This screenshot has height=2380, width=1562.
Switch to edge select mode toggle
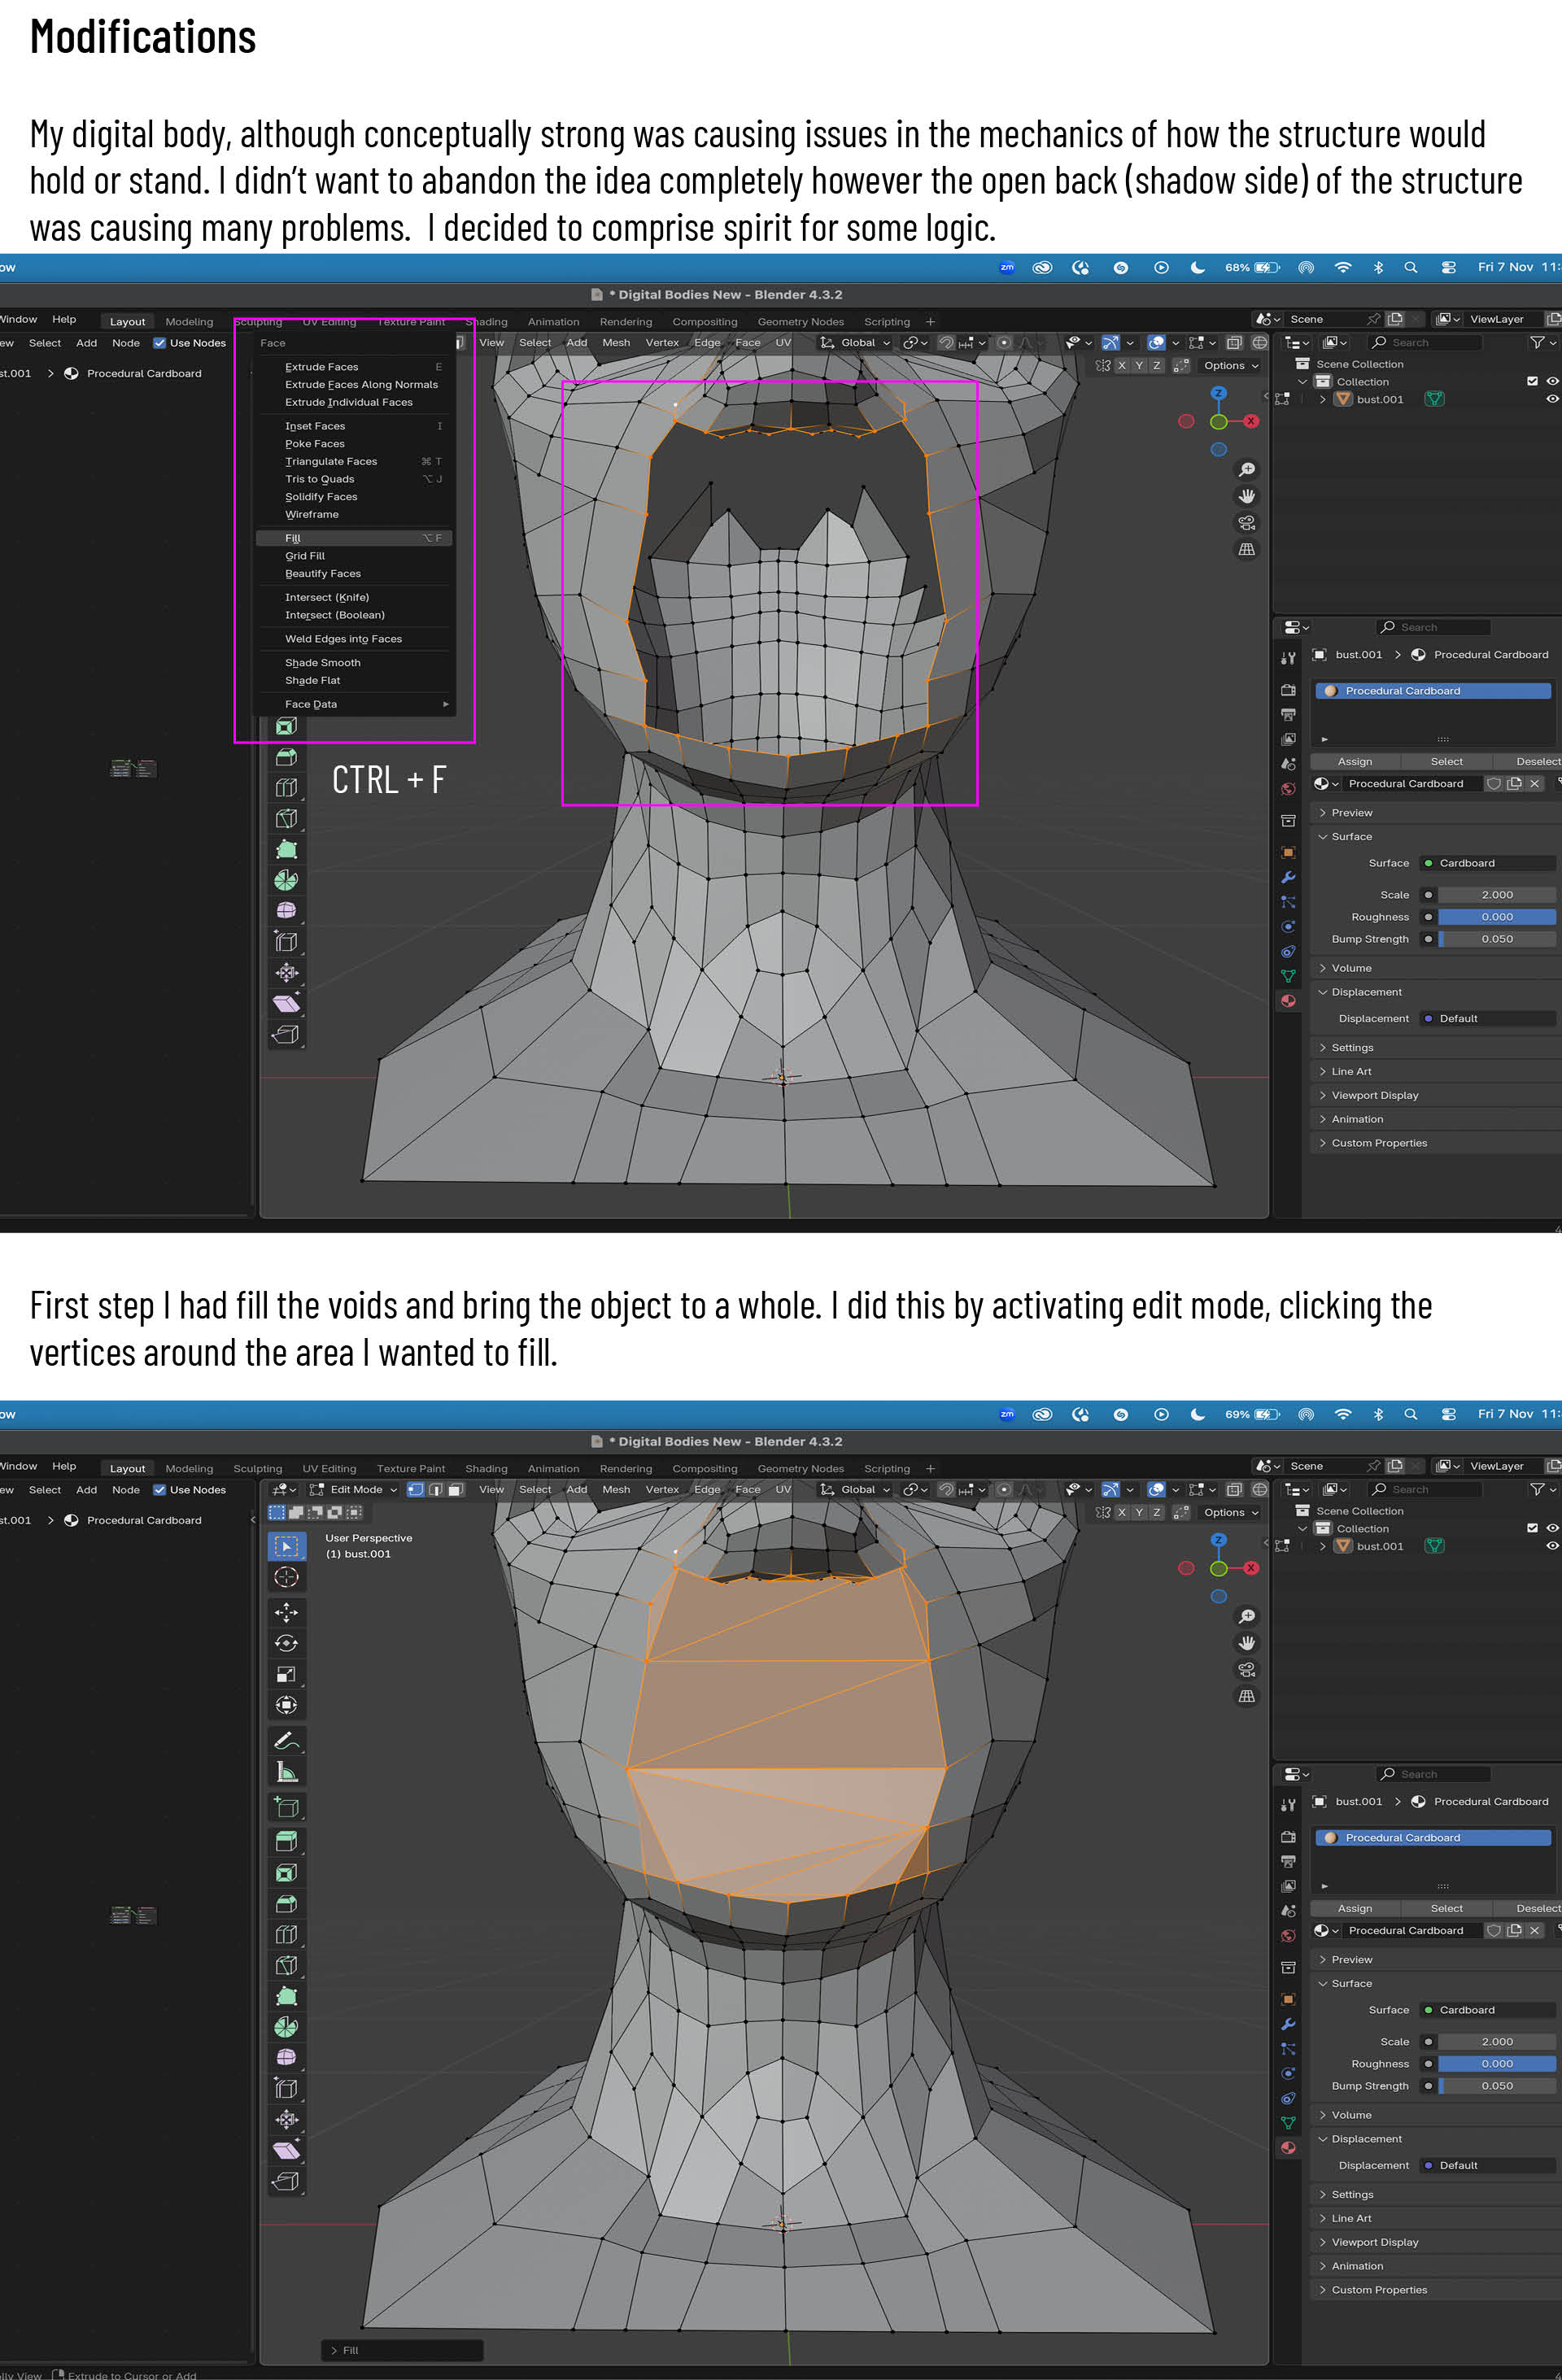point(436,1489)
